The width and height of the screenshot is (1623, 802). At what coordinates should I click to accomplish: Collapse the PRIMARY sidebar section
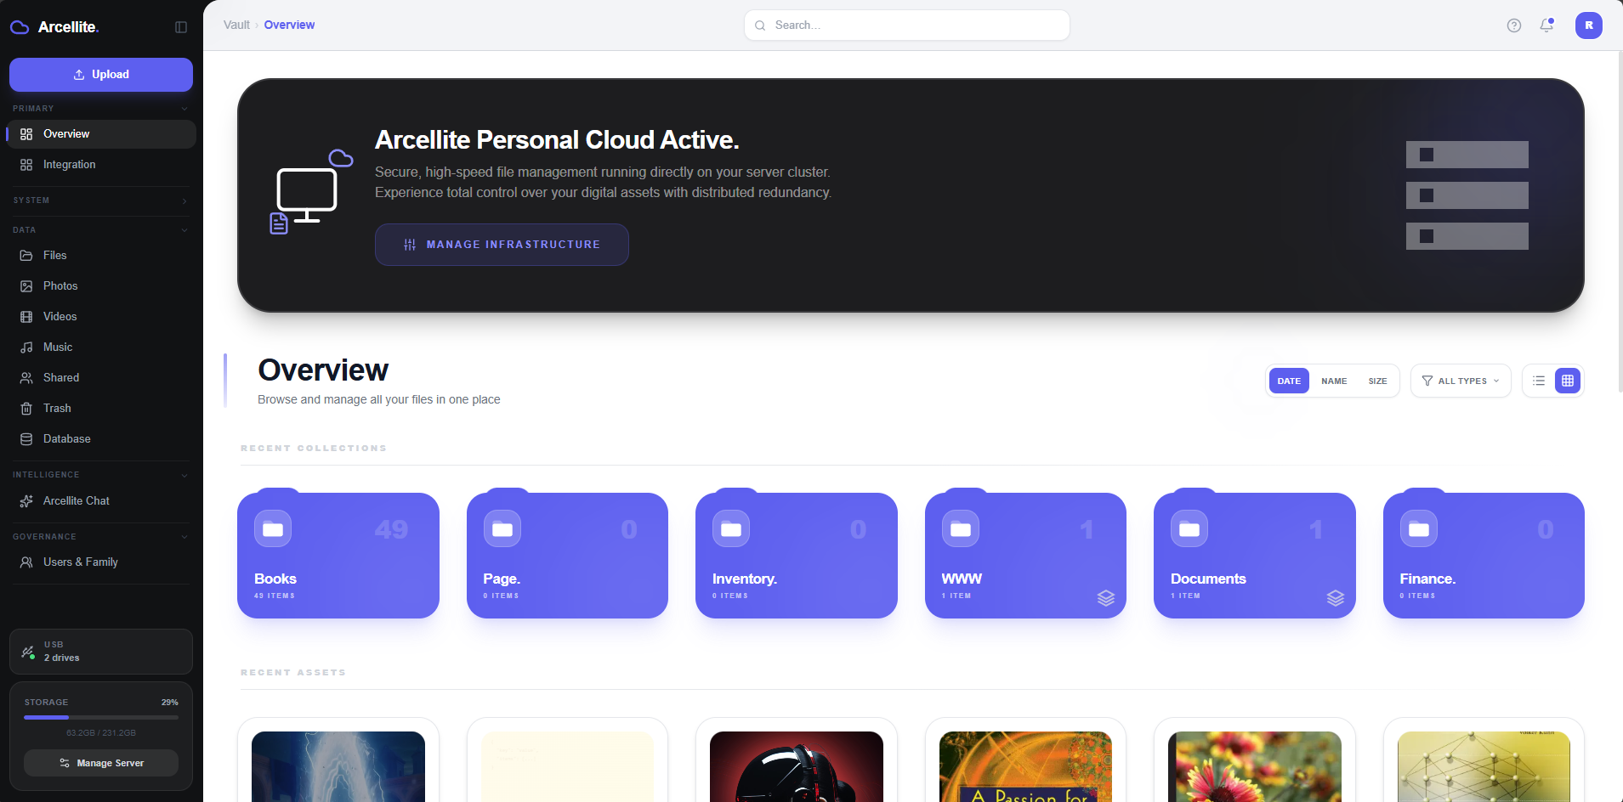[184, 108]
